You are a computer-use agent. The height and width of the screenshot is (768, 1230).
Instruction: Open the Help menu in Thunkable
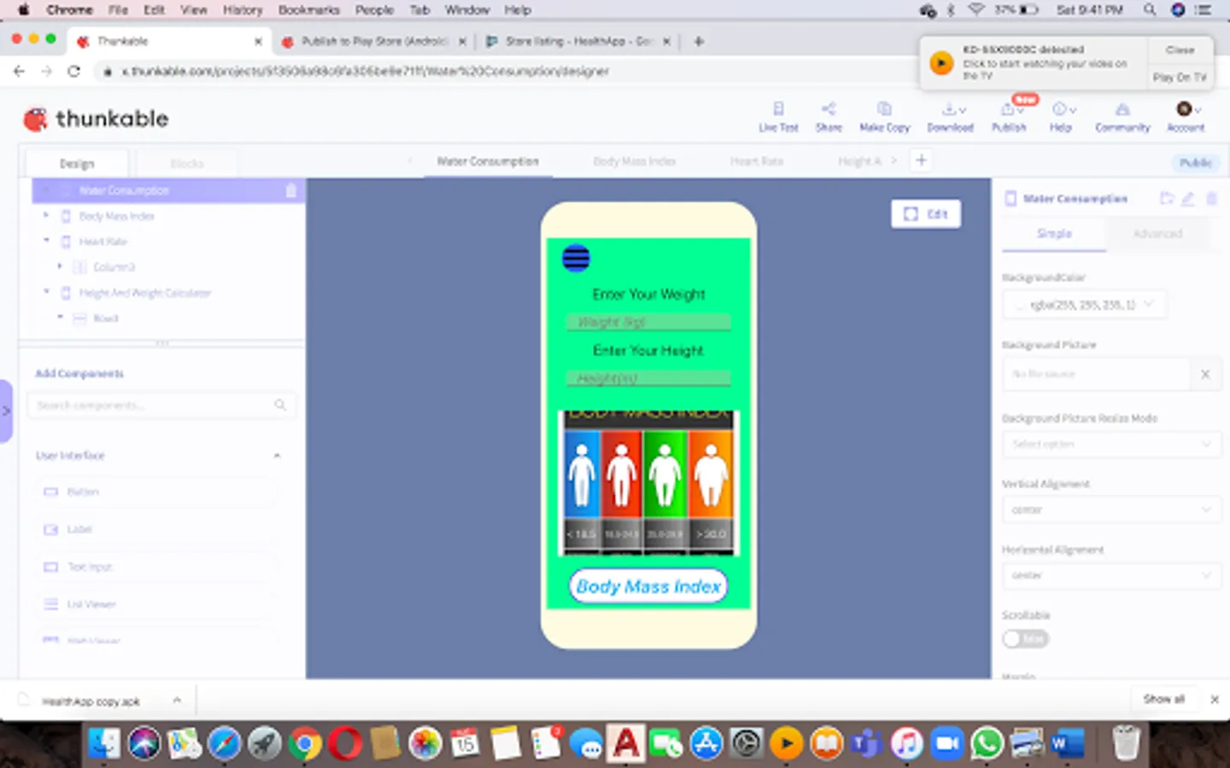click(1061, 117)
